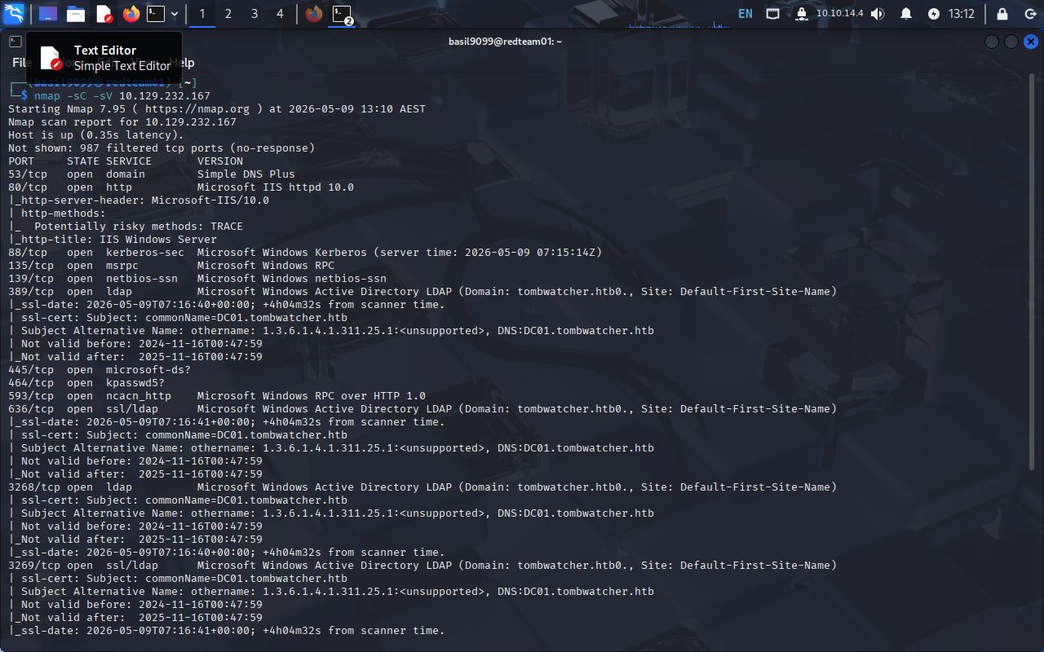Switch to workspace 3

(x=254, y=14)
